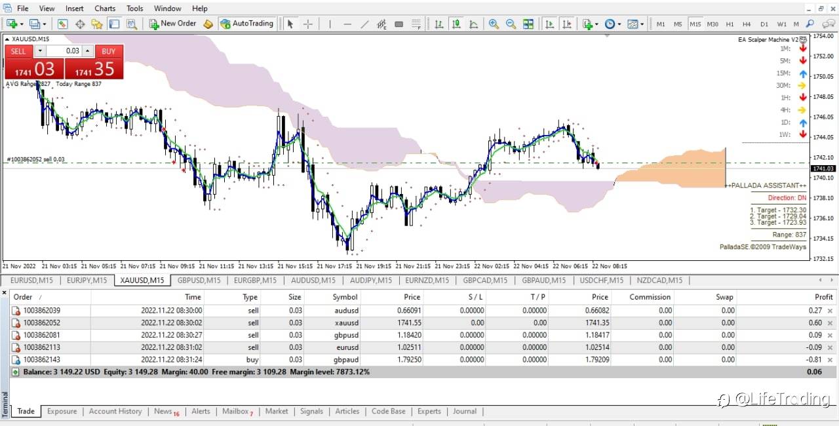This screenshot has width=839, height=426.
Task: Switch timeframe to H1
Action: point(730,24)
